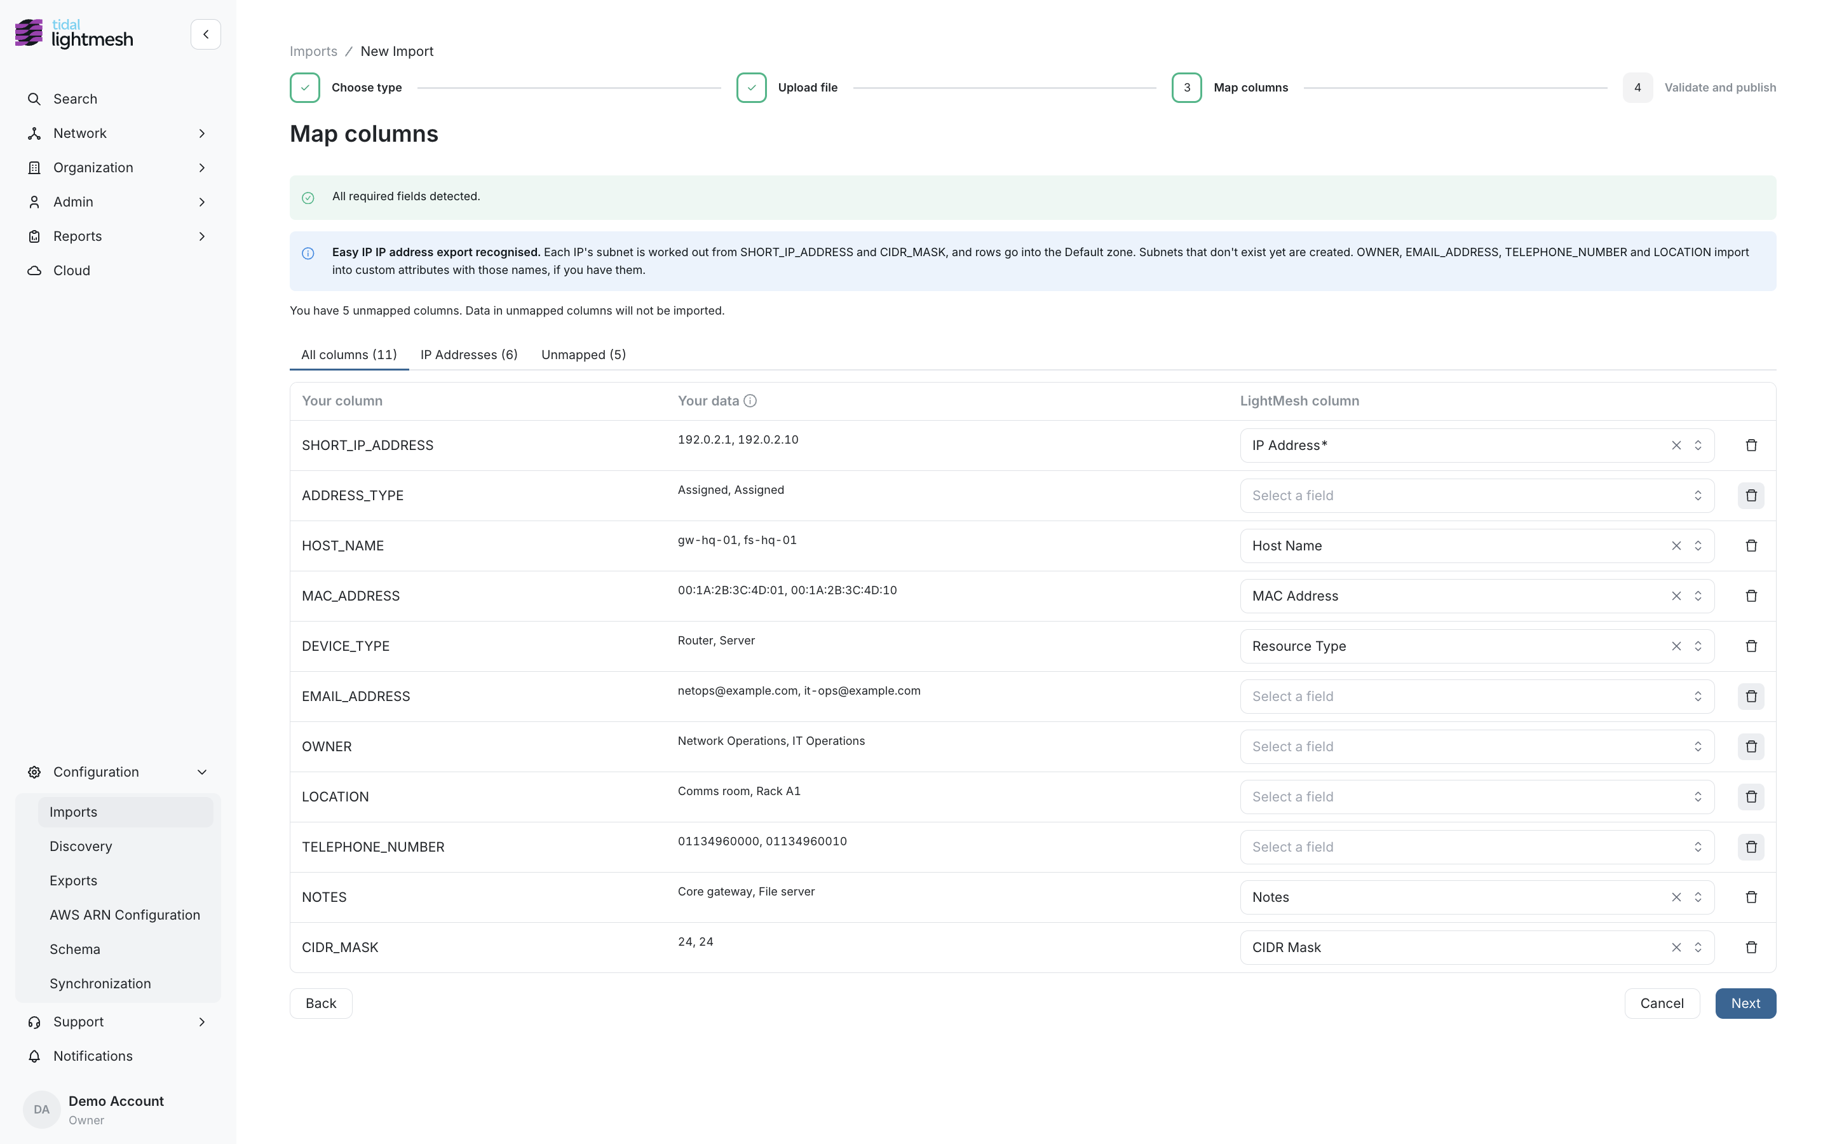Clear the Notes mapping with X
Image resolution: width=1830 pixels, height=1144 pixels.
click(x=1676, y=897)
